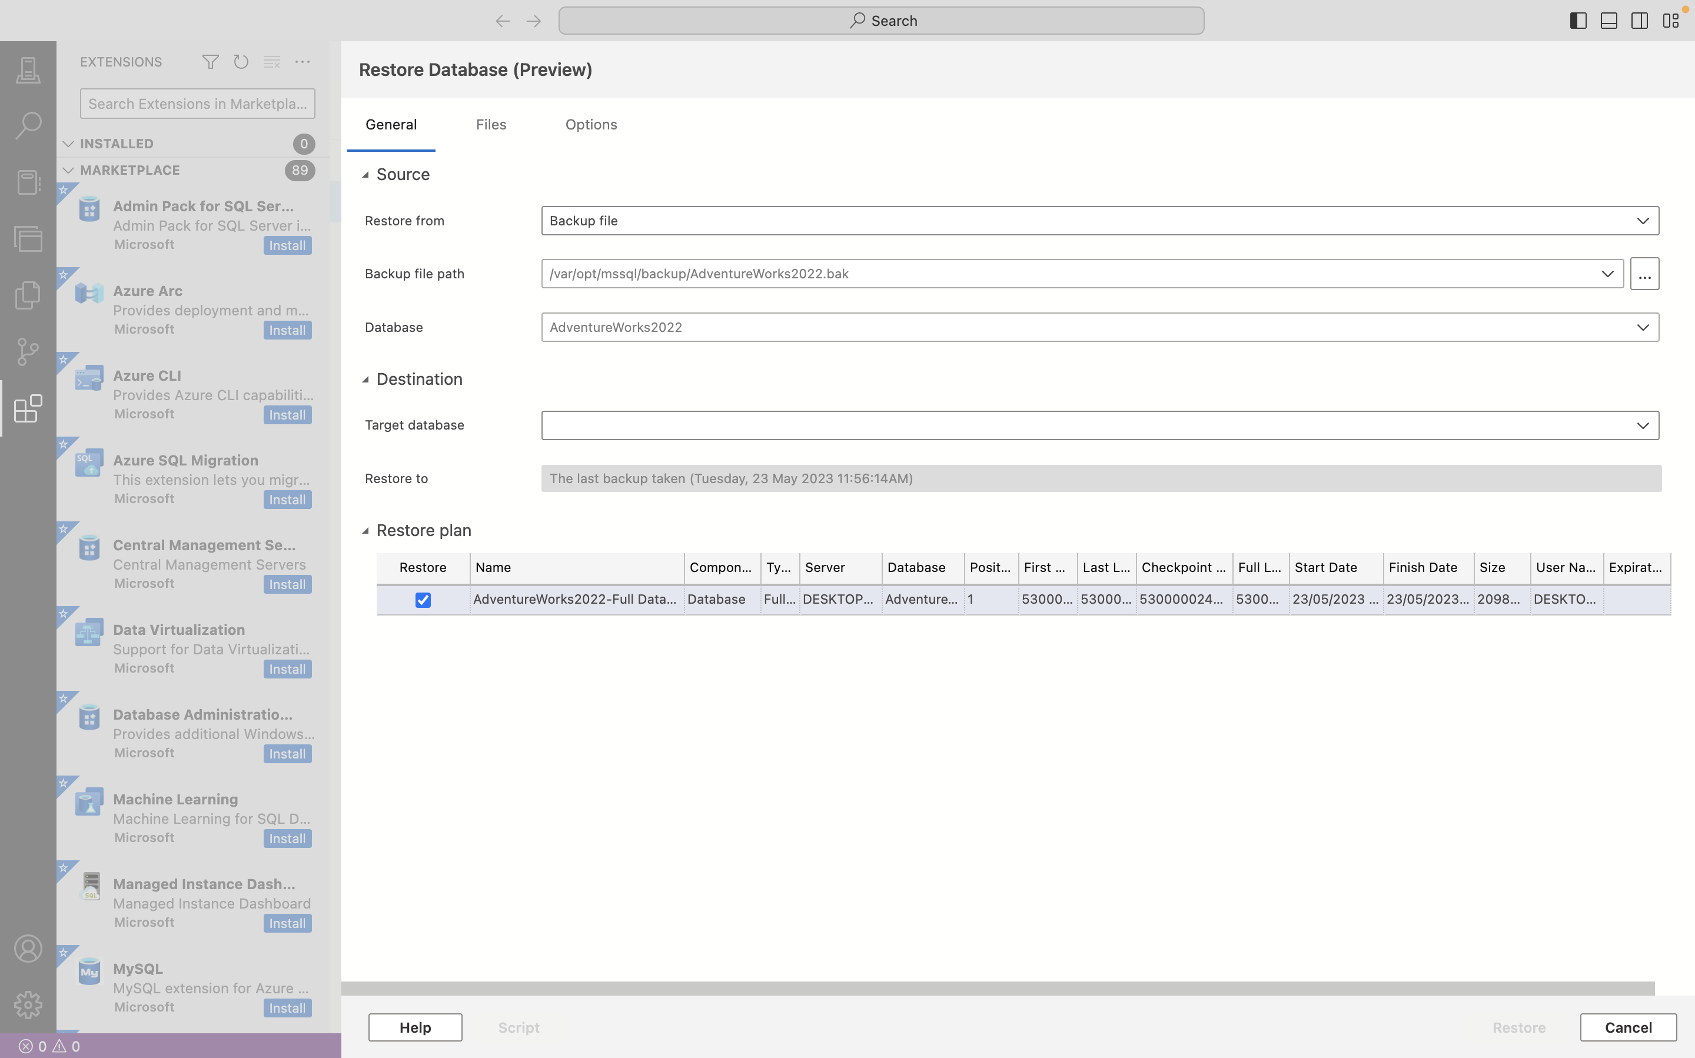Select the AdventureWorks2022-Full Data... name cell
The height and width of the screenshot is (1058, 1695).
click(x=577, y=600)
